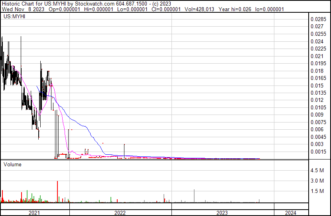This screenshot has height=216, width=331.
Task: Click the 0.0285 price axis value
Action: [x=318, y=19]
